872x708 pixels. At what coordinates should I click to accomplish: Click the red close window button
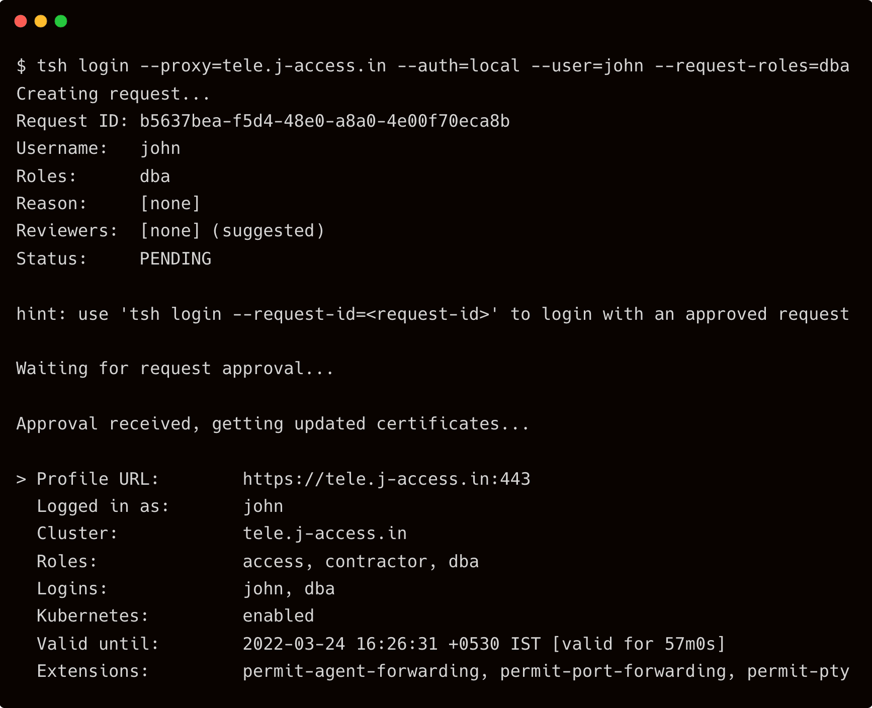(x=21, y=21)
